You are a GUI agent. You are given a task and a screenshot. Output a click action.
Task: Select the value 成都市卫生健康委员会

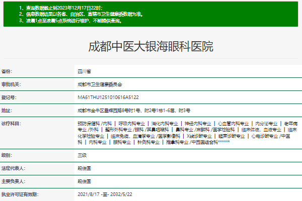point(100,84)
